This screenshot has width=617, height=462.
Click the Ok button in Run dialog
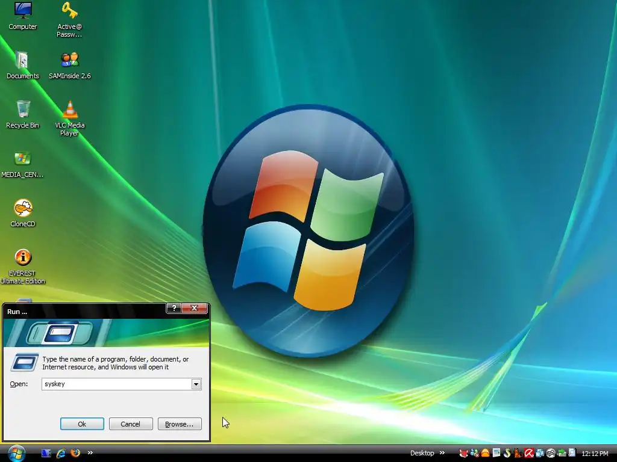pos(82,424)
